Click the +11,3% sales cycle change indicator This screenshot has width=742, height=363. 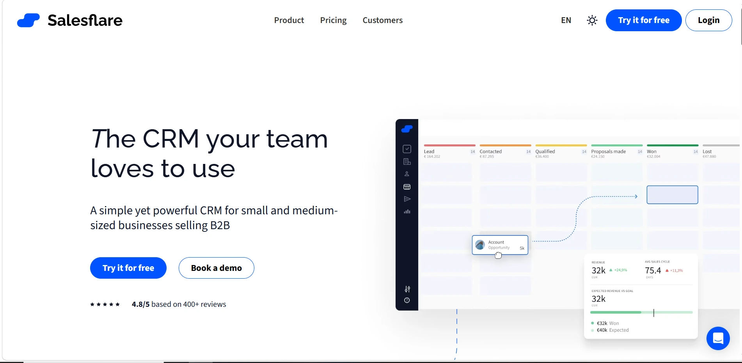674,270
